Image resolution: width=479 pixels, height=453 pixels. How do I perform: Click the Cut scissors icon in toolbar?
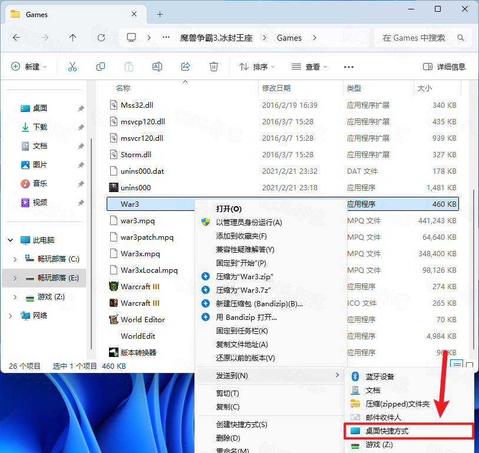pyautogui.click(x=72, y=67)
